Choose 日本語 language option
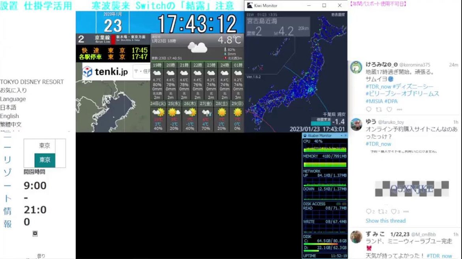Screen dimensions: 462x259 pyautogui.click(x=8, y=107)
